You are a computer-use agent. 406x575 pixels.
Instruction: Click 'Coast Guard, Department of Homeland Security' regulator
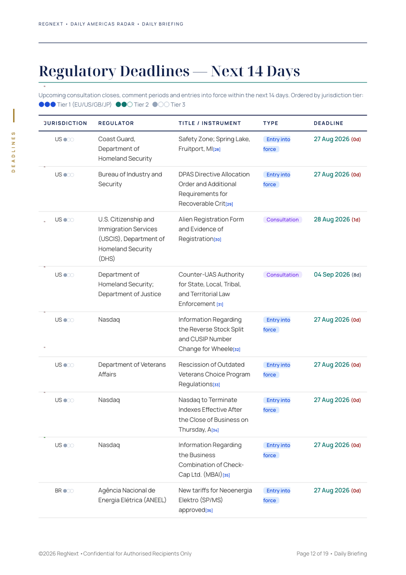click(125, 149)
